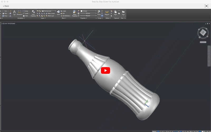Screen dimensions: 211x132
Task: Expand the Groups panel
Action: click(100, 18)
